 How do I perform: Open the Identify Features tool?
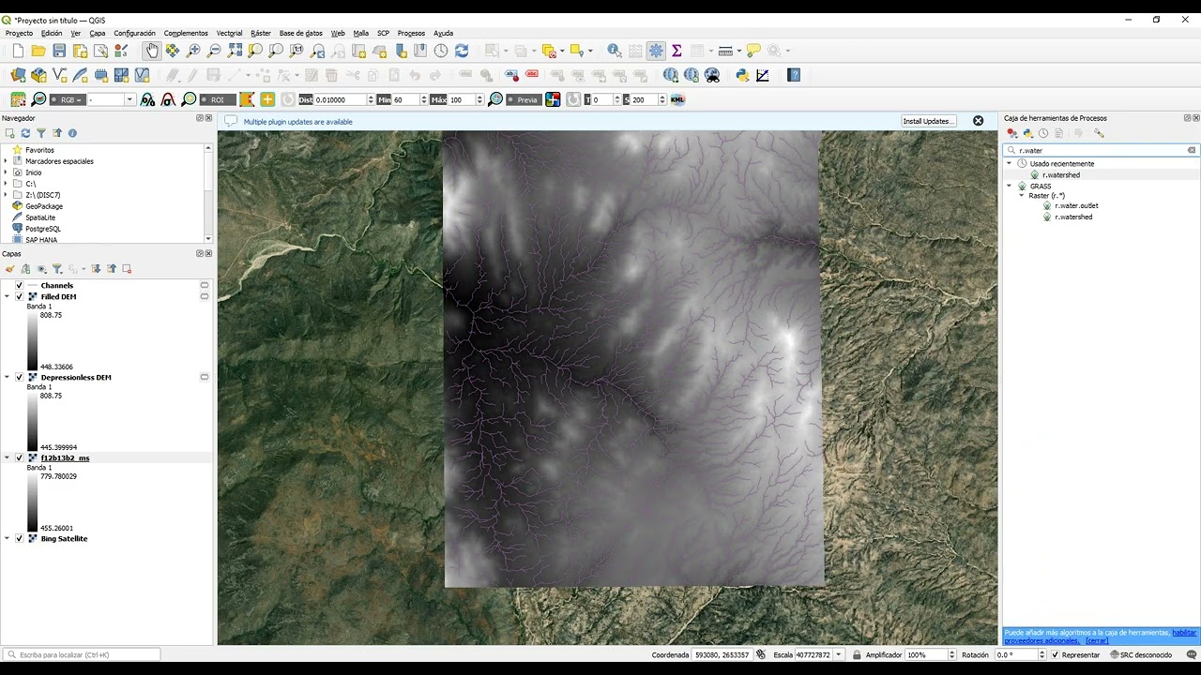[614, 51]
